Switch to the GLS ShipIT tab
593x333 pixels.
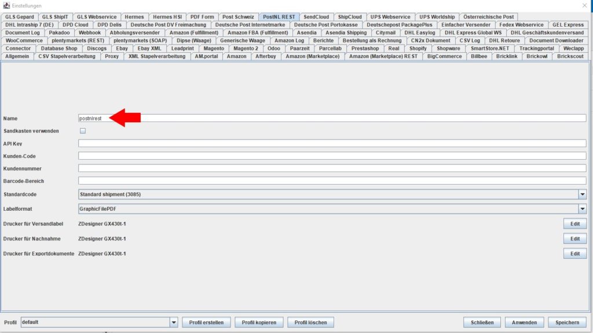pos(55,17)
